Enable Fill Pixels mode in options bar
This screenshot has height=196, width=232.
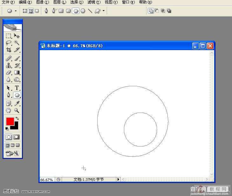coord(37,11)
